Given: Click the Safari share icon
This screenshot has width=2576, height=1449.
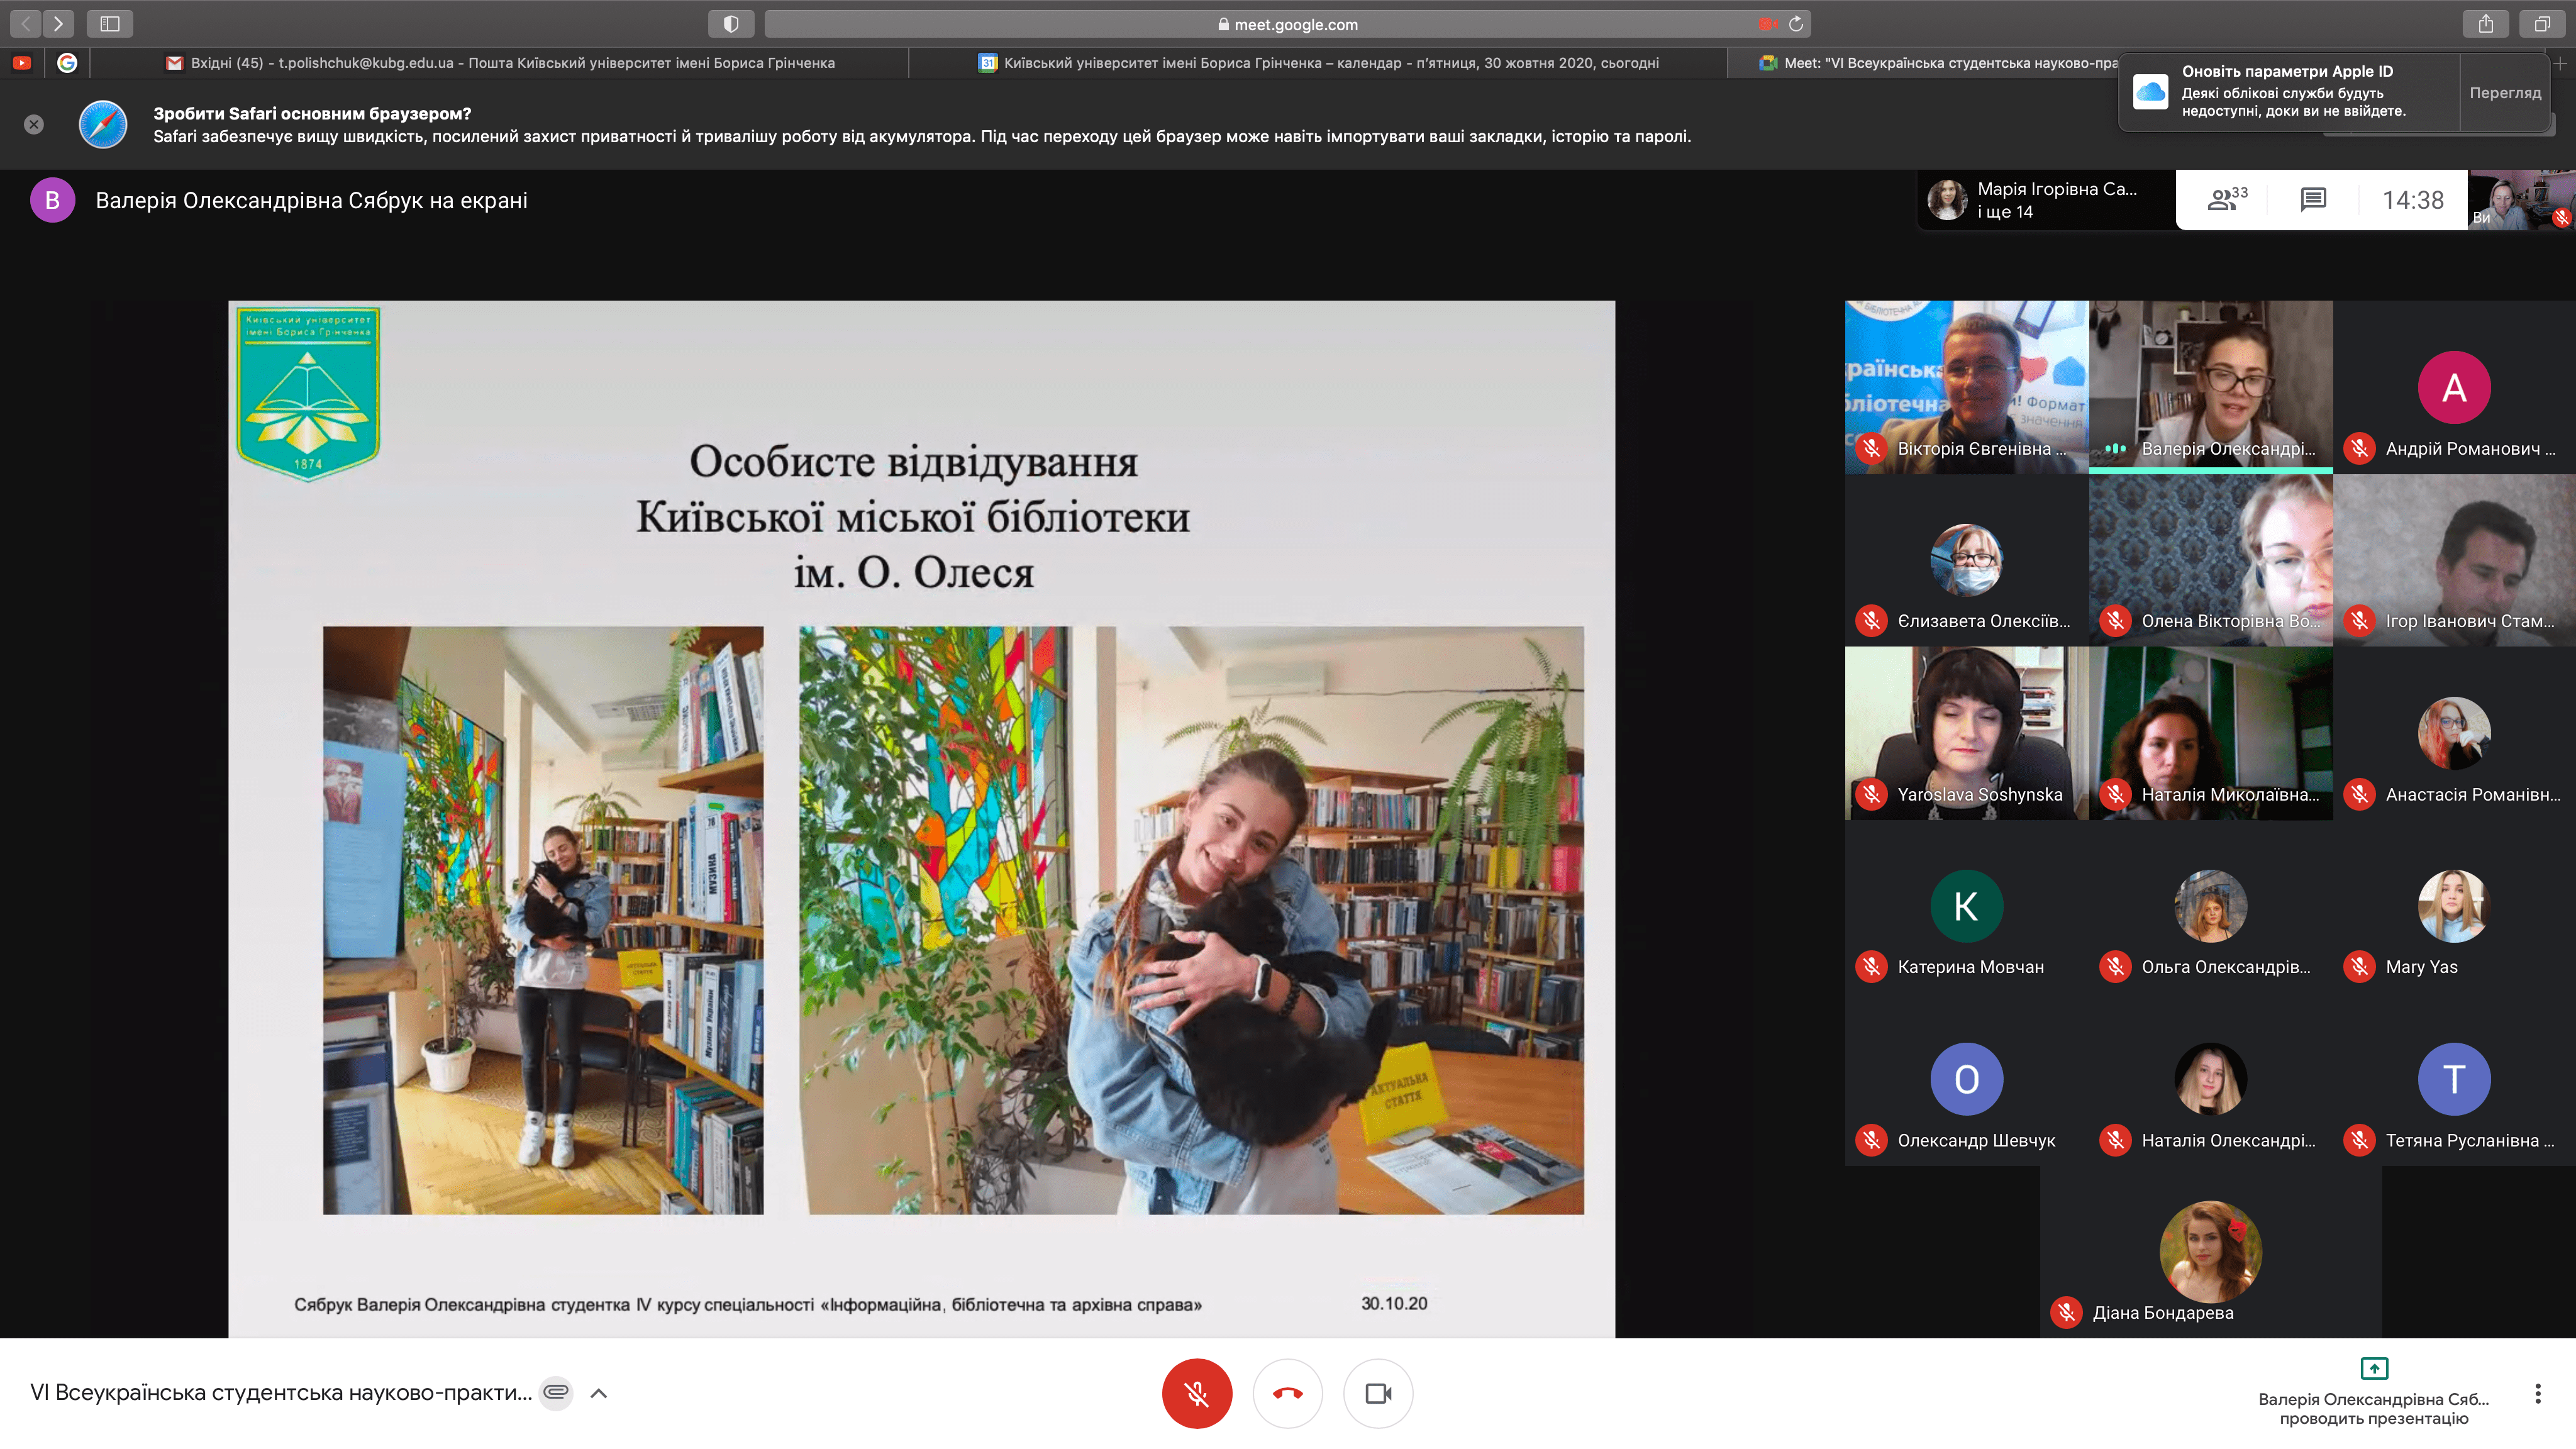Looking at the screenshot, I should pyautogui.click(x=2485, y=24).
